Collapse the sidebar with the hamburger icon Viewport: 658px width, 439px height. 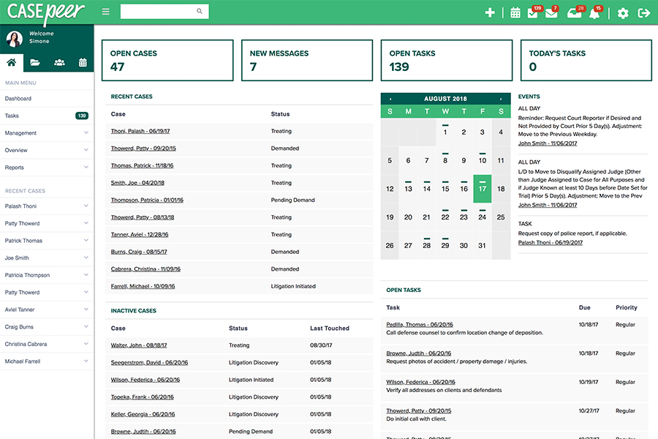[105, 12]
